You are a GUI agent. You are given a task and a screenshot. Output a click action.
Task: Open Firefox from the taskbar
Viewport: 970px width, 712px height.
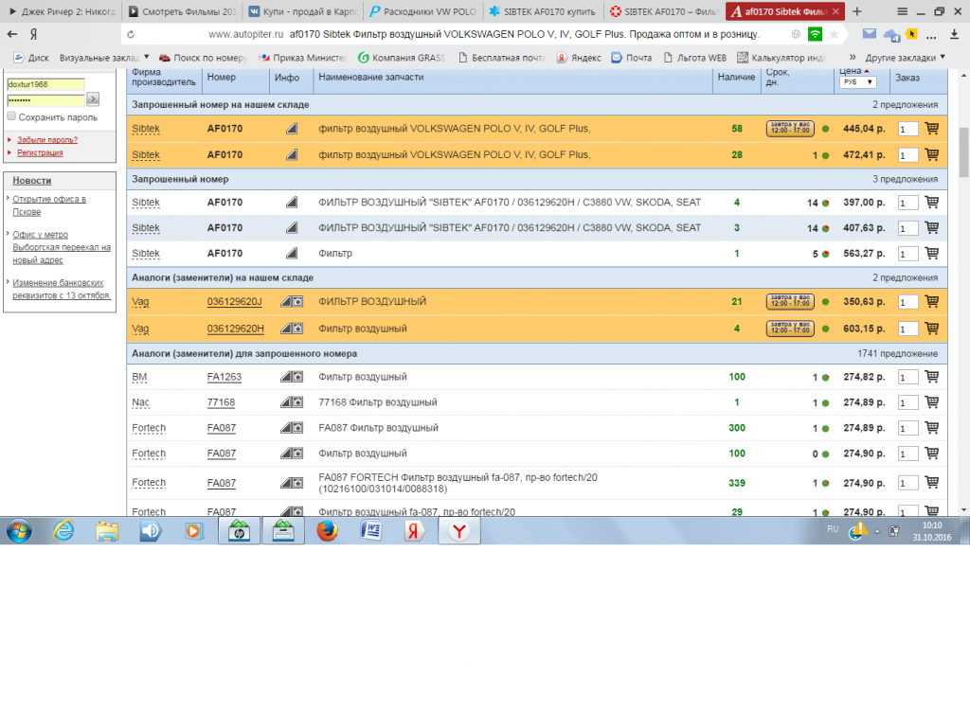coord(327,531)
